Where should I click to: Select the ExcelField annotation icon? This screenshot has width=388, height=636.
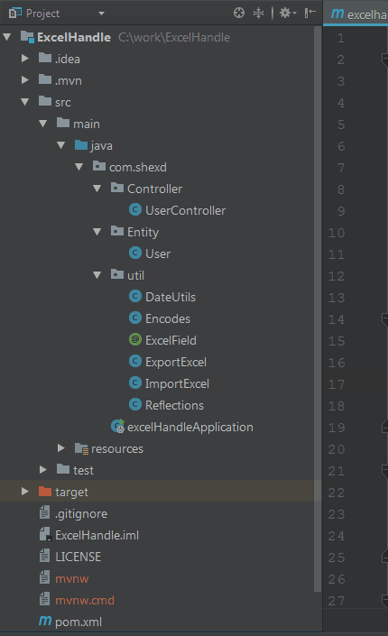135,339
